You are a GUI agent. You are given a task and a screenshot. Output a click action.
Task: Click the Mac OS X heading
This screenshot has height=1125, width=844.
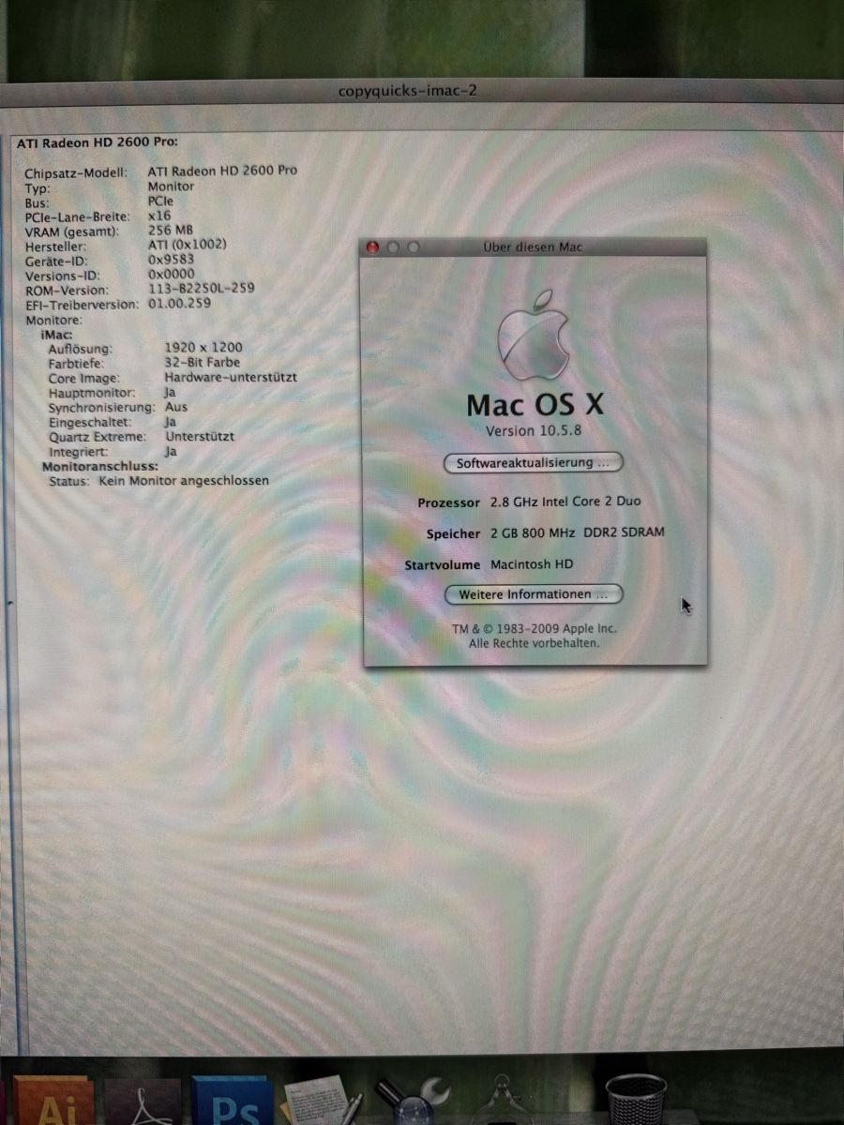pos(535,404)
